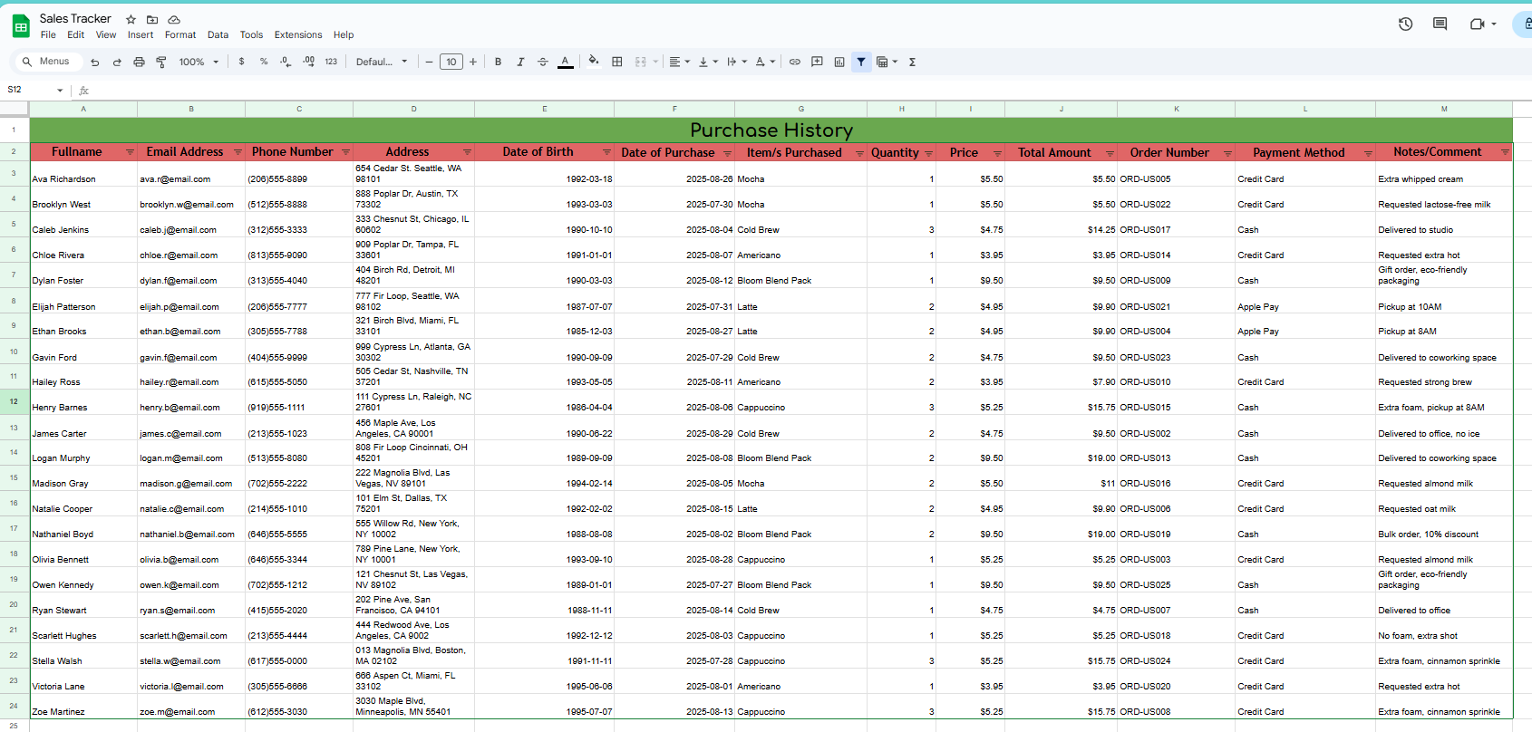Format as percent
This screenshot has width=1532, height=732.
coord(264,62)
